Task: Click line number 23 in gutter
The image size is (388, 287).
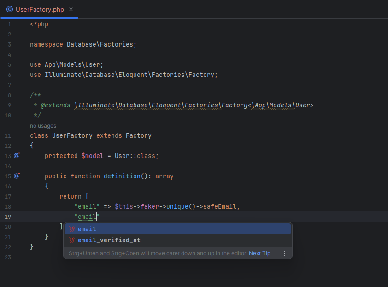Action: 8,258
